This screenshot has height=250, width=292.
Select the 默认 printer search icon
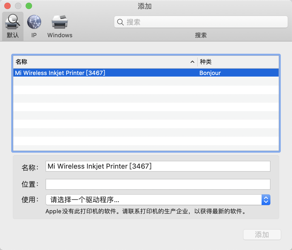point(13,26)
